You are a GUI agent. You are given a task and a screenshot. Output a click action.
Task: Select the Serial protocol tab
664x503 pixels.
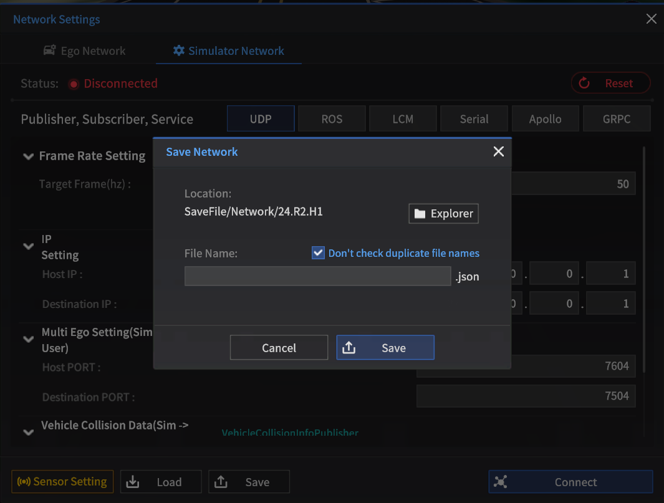click(474, 118)
